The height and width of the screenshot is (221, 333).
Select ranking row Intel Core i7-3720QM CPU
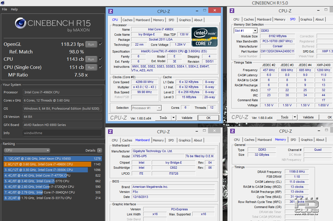click(53, 187)
